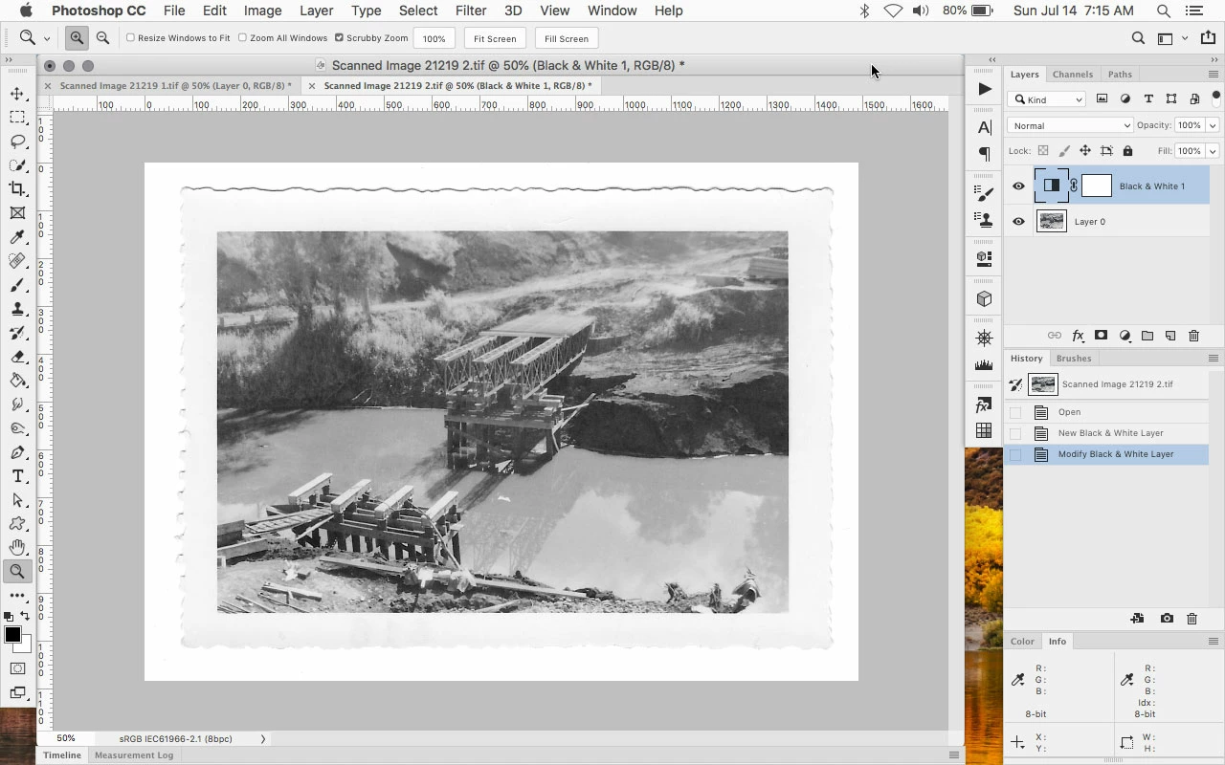Expand status bar info arrow
Image resolution: width=1225 pixels, height=765 pixels.
(x=263, y=738)
